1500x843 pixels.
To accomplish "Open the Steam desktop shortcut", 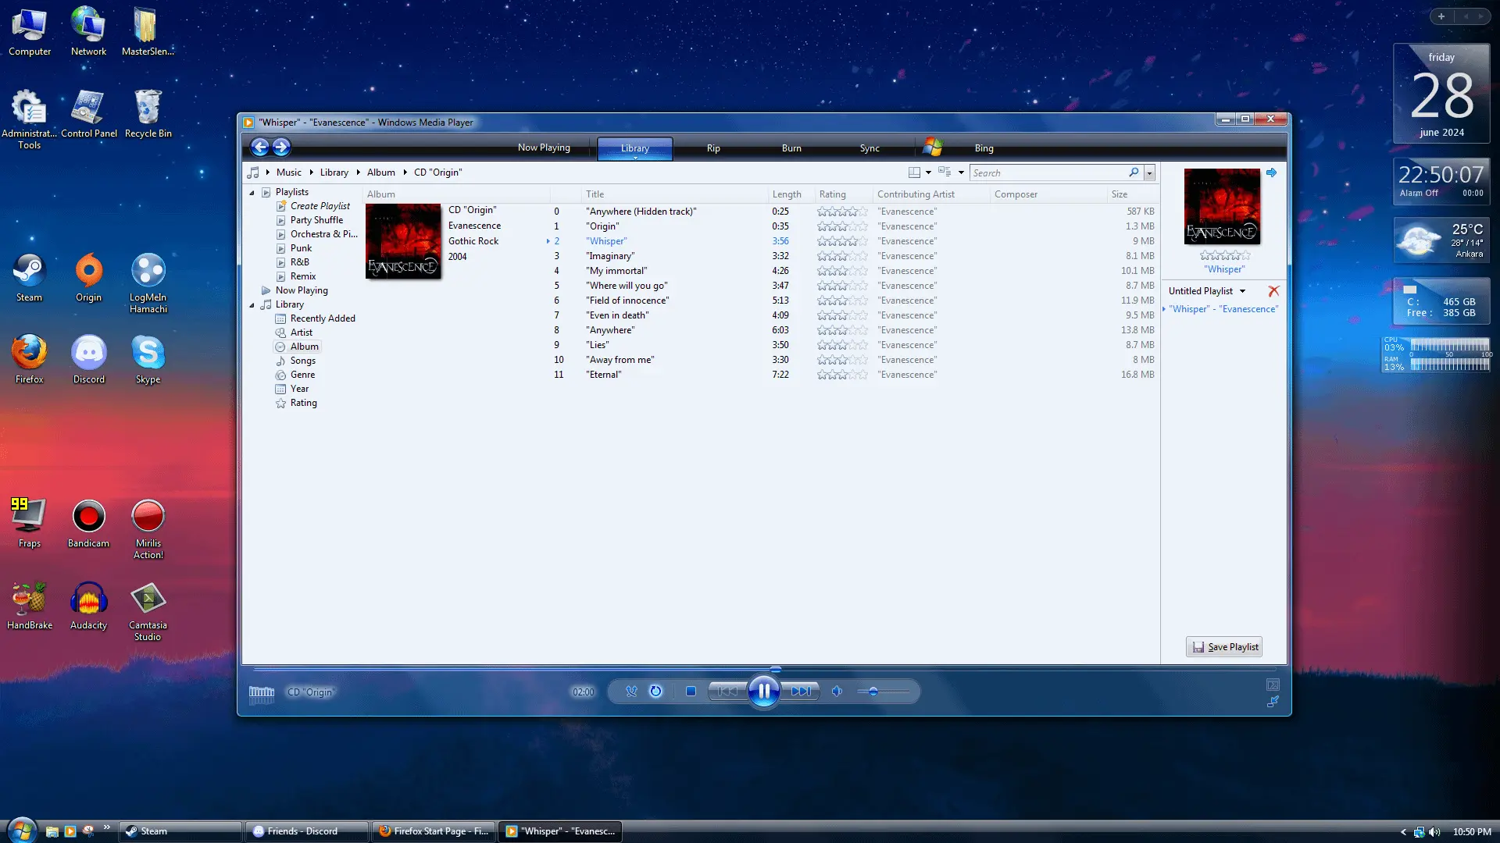I will tap(29, 278).
